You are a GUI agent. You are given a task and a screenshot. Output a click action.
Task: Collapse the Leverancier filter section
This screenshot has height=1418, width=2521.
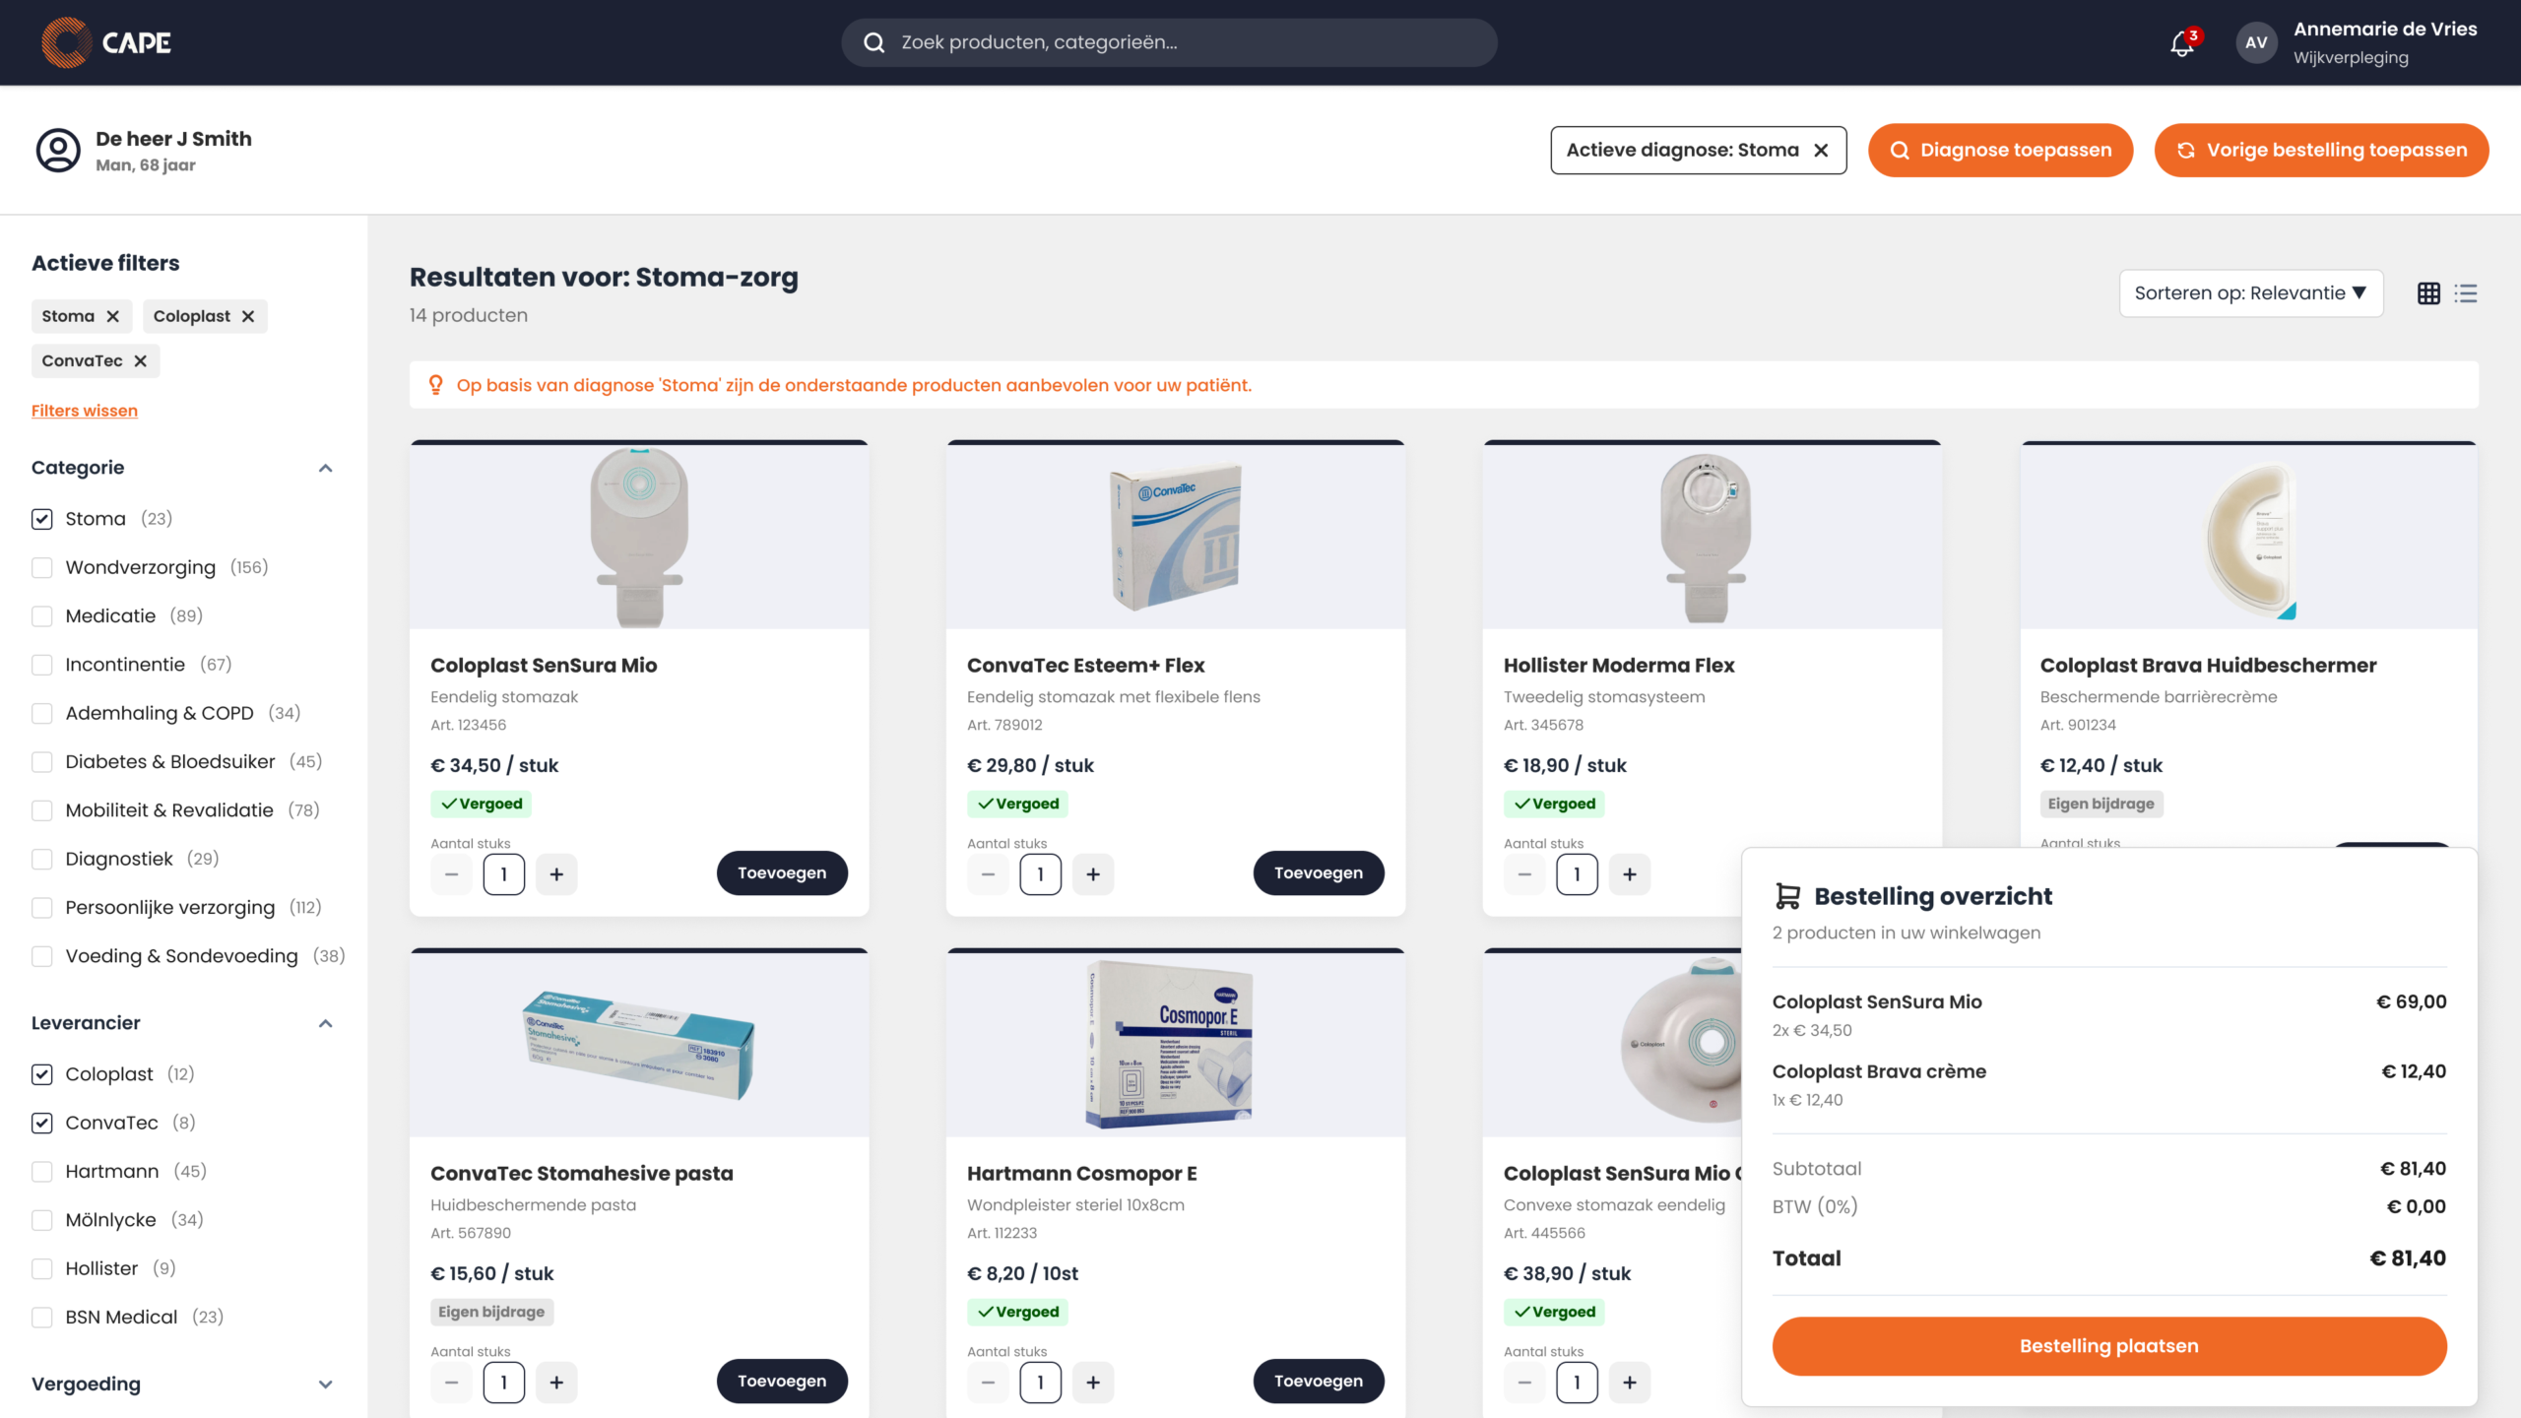325,1023
